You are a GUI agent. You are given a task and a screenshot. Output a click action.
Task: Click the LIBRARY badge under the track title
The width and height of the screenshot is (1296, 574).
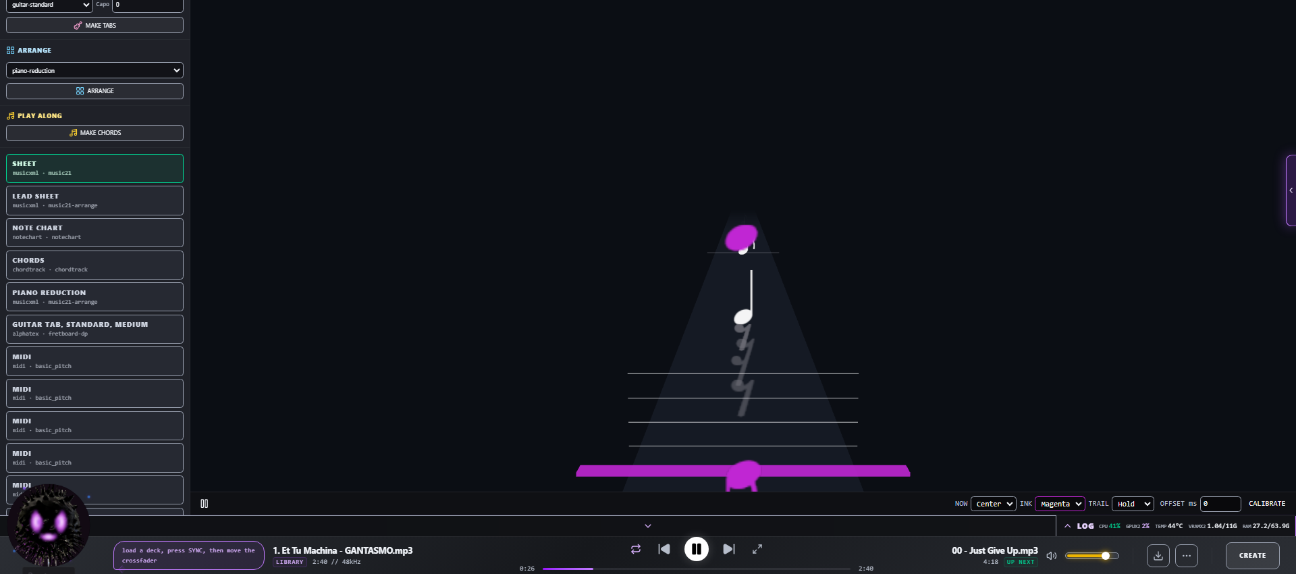pos(290,562)
